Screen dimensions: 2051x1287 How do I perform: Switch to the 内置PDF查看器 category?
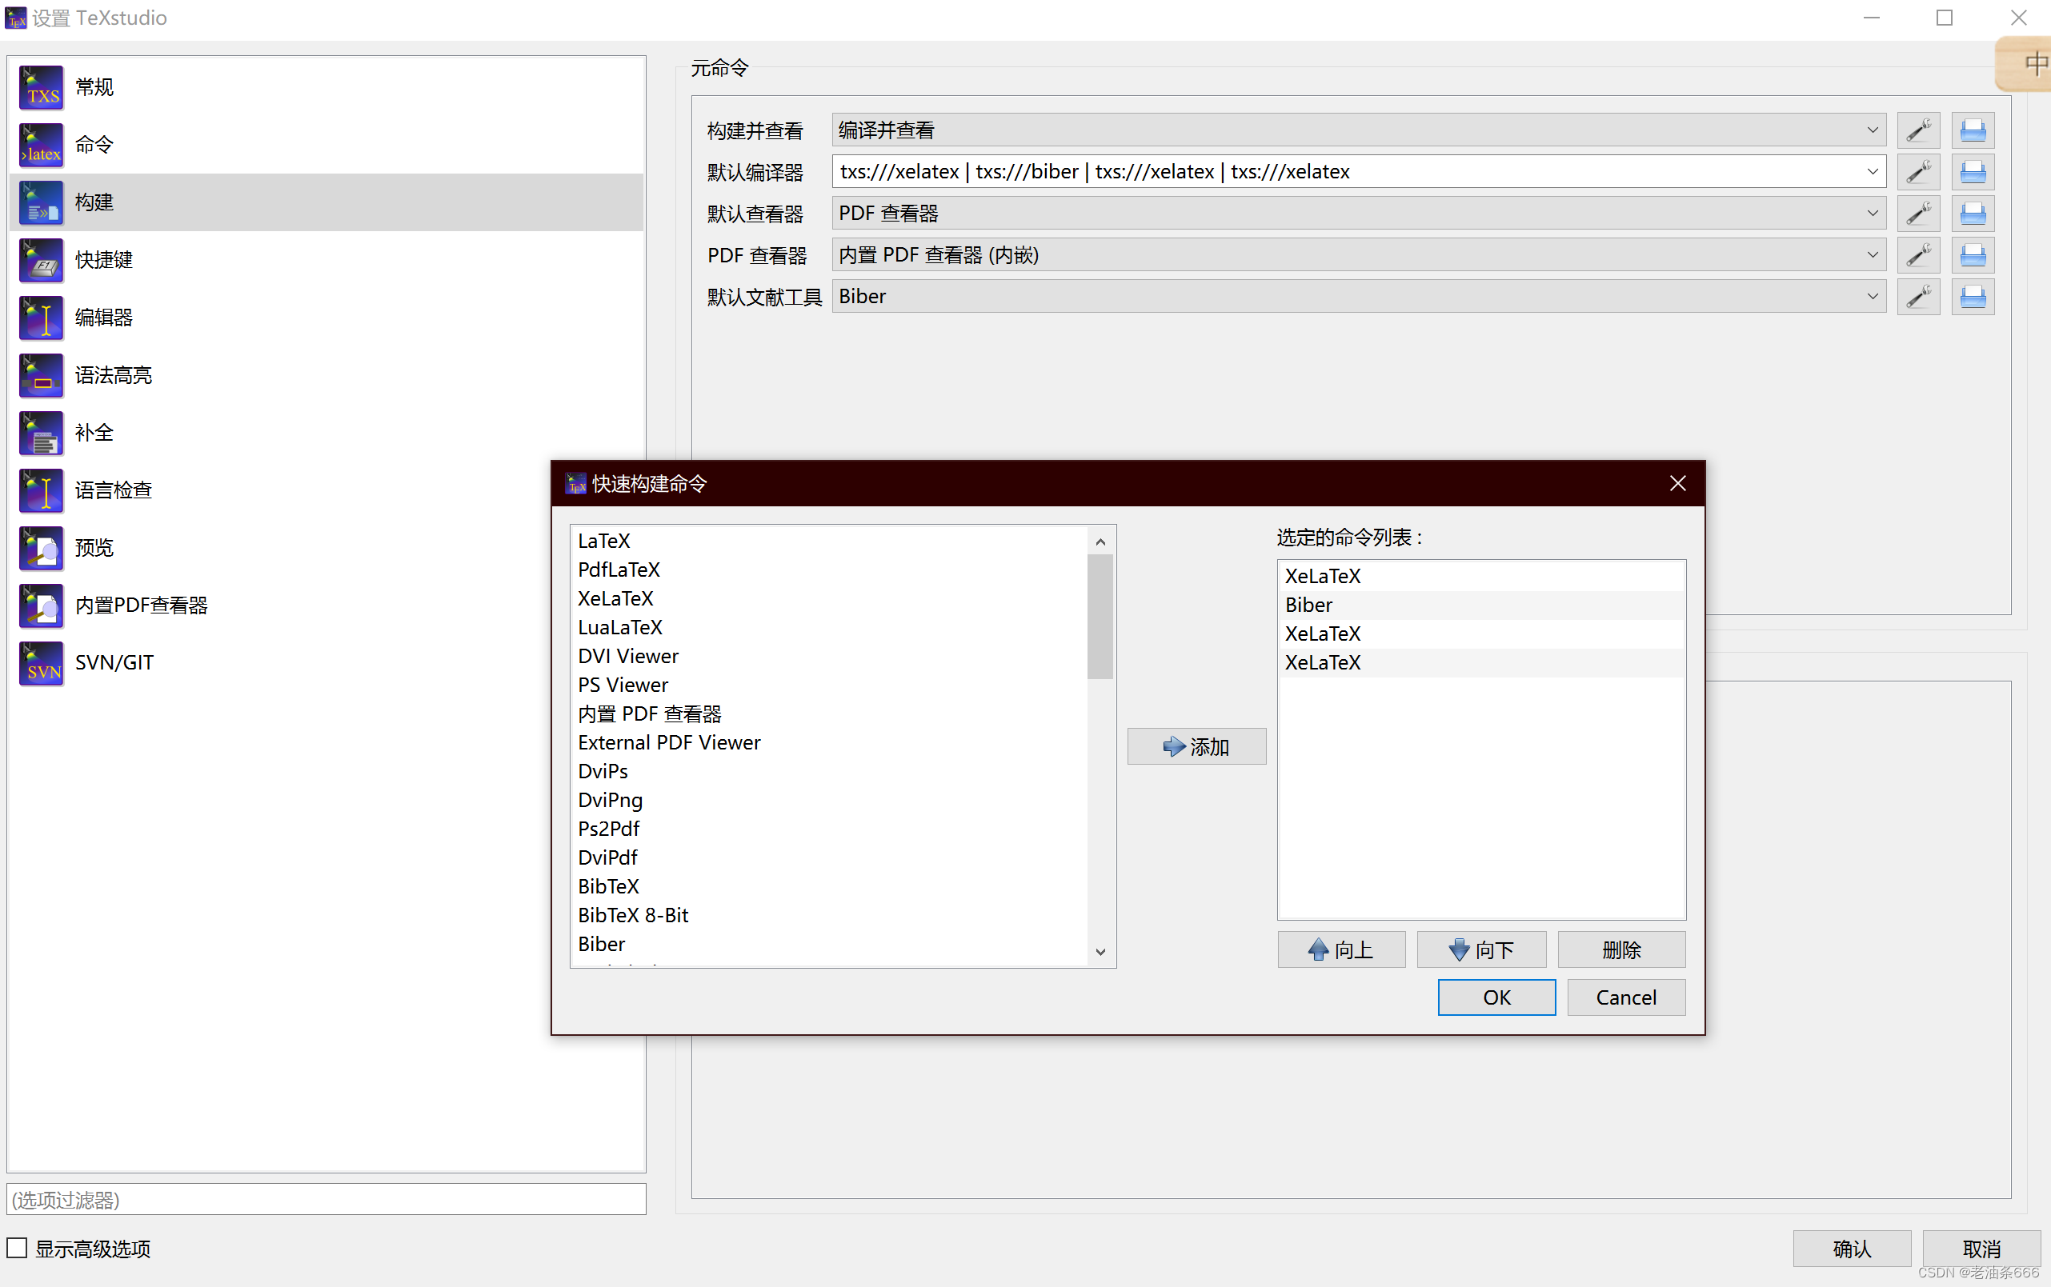(141, 606)
